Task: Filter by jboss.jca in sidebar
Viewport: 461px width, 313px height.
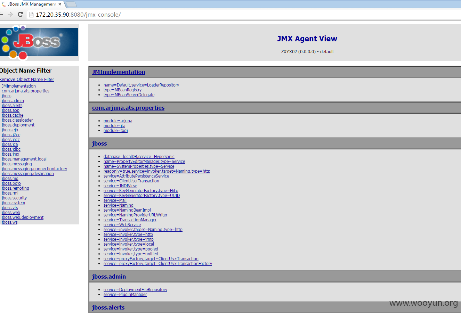Action: click(x=10, y=145)
